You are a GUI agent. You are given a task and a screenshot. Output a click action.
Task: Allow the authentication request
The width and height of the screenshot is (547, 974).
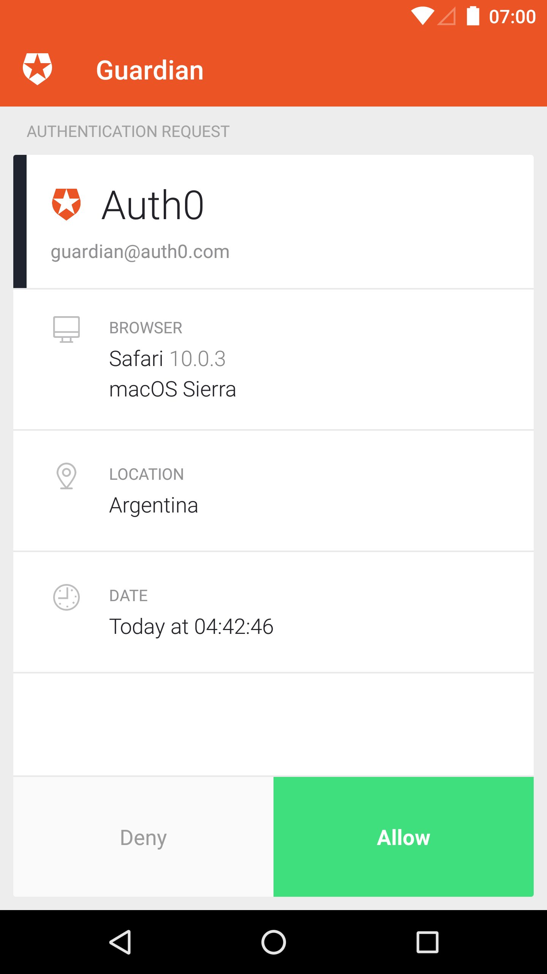(x=403, y=837)
